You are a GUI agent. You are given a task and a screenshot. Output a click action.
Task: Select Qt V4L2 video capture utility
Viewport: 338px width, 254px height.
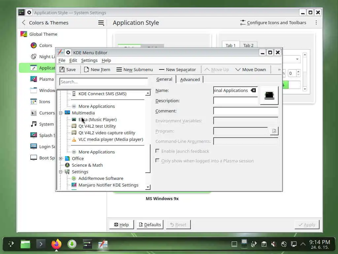(107, 133)
